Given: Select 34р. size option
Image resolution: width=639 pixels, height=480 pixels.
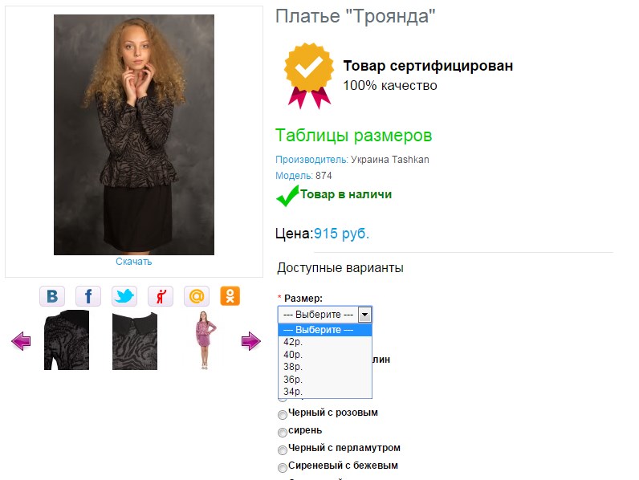Looking at the screenshot, I should pyautogui.click(x=292, y=391).
